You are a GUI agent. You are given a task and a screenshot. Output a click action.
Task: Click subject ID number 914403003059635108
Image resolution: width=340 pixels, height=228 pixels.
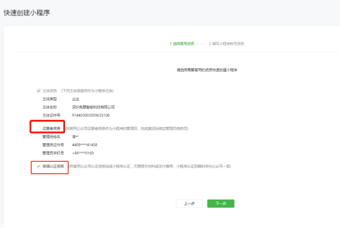pyautogui.click(x=90, y=116)
